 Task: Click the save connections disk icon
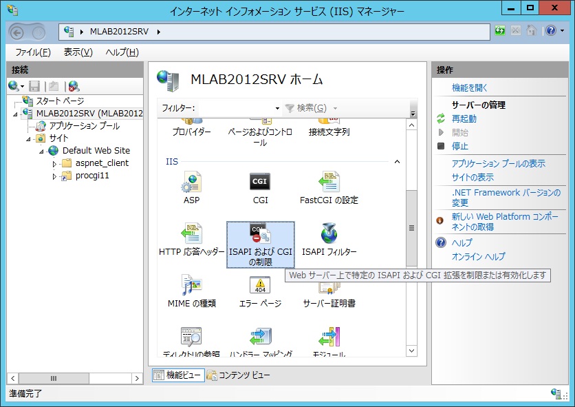point(34,86)
